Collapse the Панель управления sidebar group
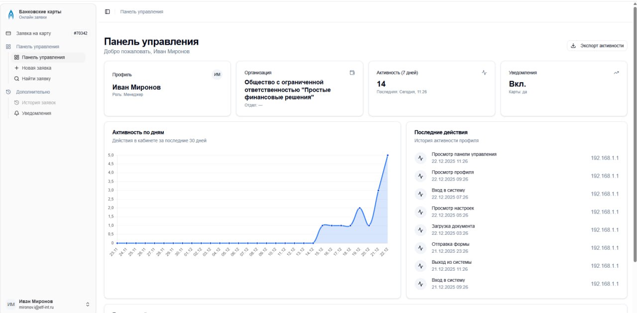637x313 pixels. tap(37, 47)
